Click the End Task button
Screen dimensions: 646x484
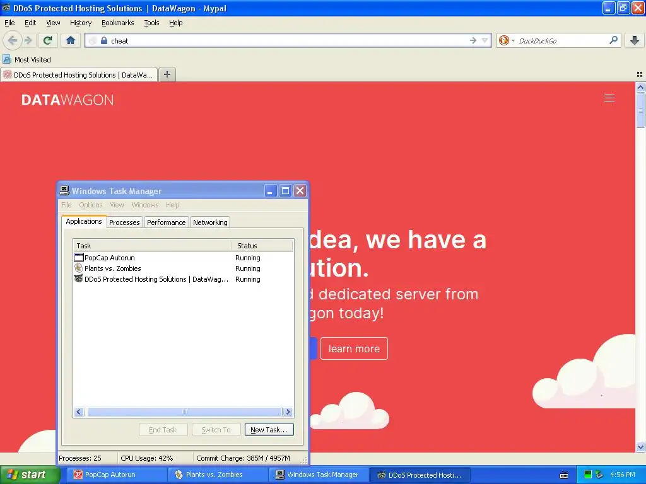pos(163,430)
